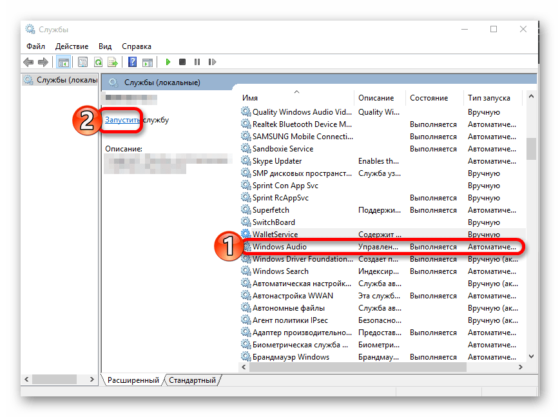The height and width of the screenshot is (417, 560).
Task: Toggle the action pane toolbar icon
Action: [x=147, y=62]
